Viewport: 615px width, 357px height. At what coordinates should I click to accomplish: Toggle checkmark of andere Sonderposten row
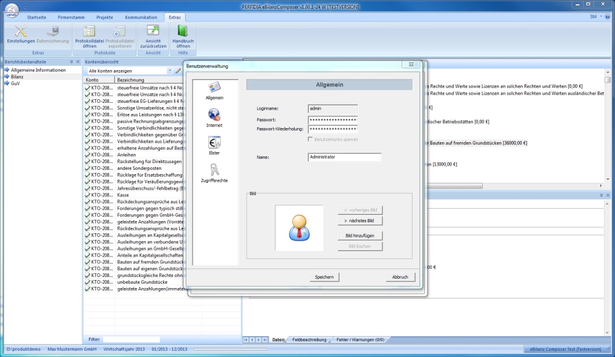pyautogui.click(x=87, y=168)
